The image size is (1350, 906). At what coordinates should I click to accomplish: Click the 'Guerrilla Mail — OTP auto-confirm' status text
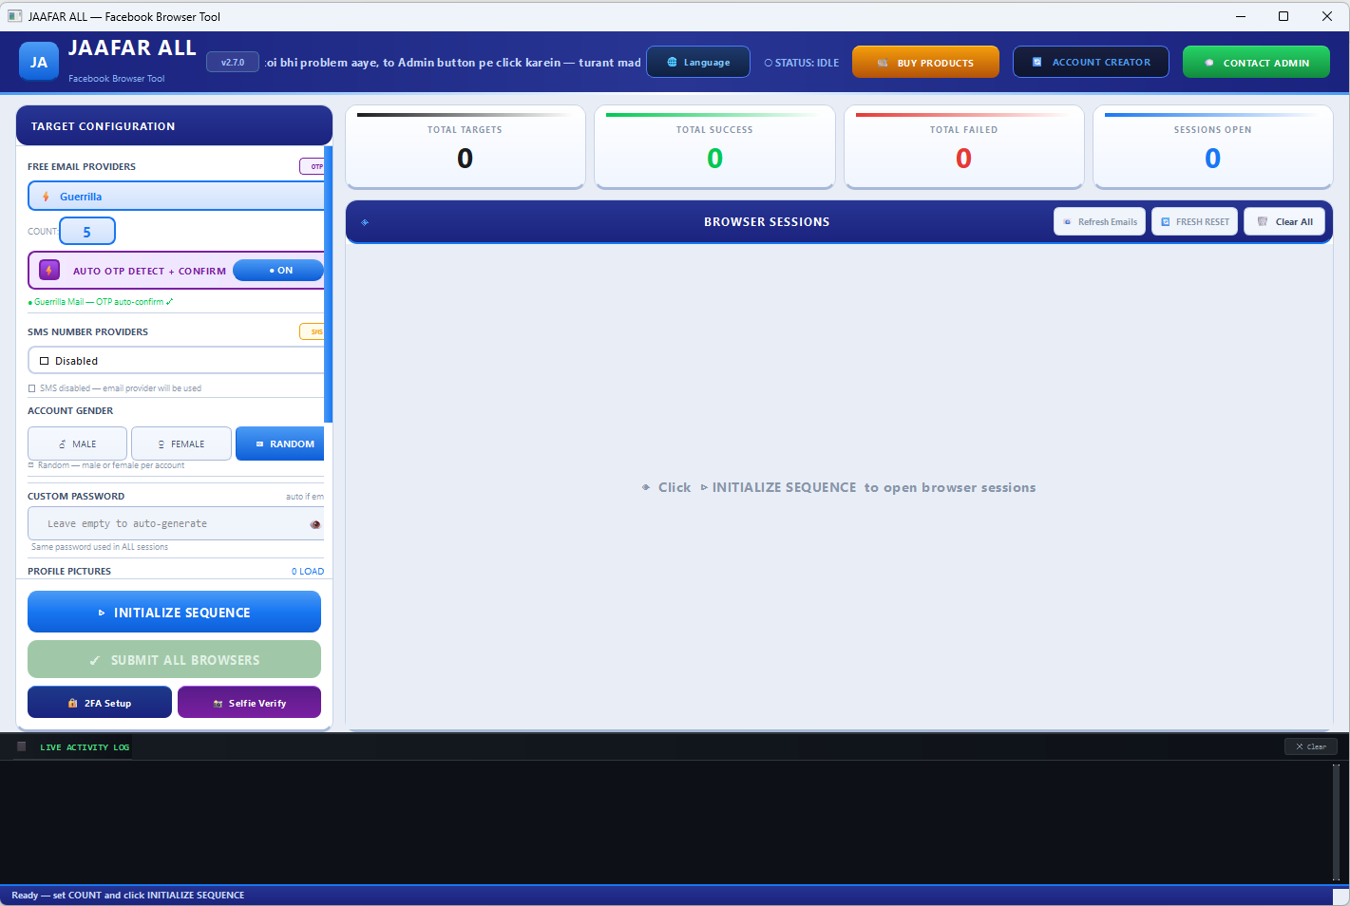(101, 302)
